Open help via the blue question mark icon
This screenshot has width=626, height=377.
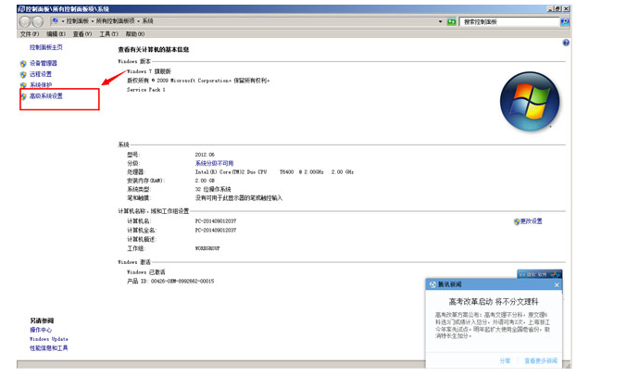(x=566, y=43)
